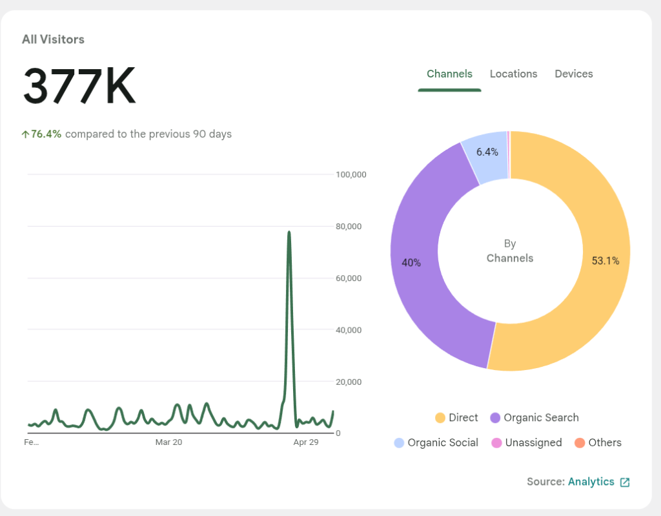Open the Analytics source link
Screen dimensions: 661x516
pos(591,482)
